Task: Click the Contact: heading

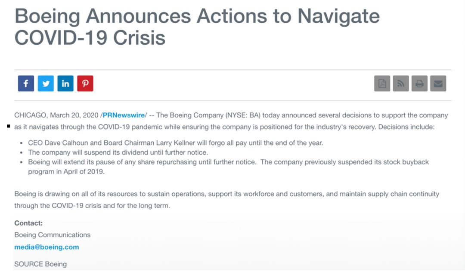Action: coord(28,223)
